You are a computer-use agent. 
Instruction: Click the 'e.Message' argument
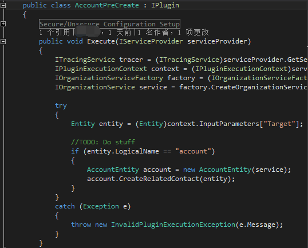(x=257, y=225)
